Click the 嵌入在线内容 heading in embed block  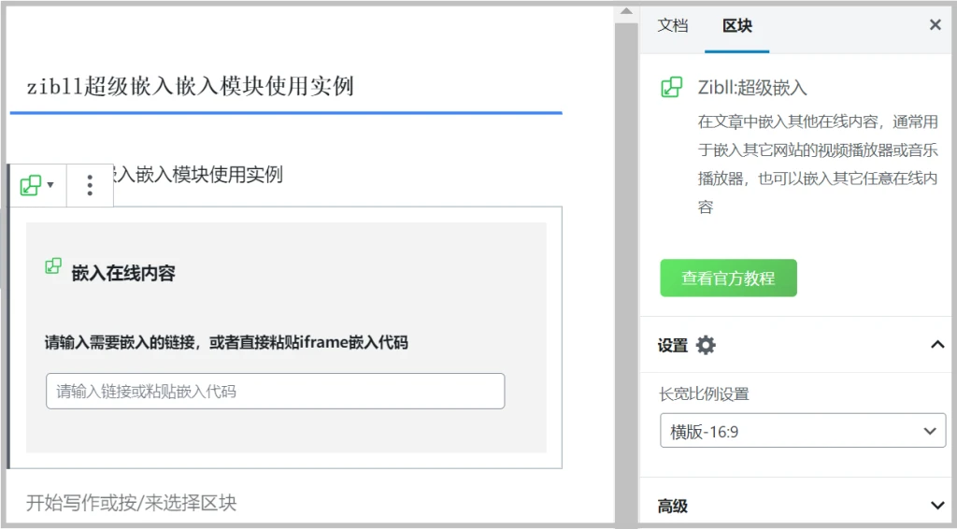(x=123, y=273)
